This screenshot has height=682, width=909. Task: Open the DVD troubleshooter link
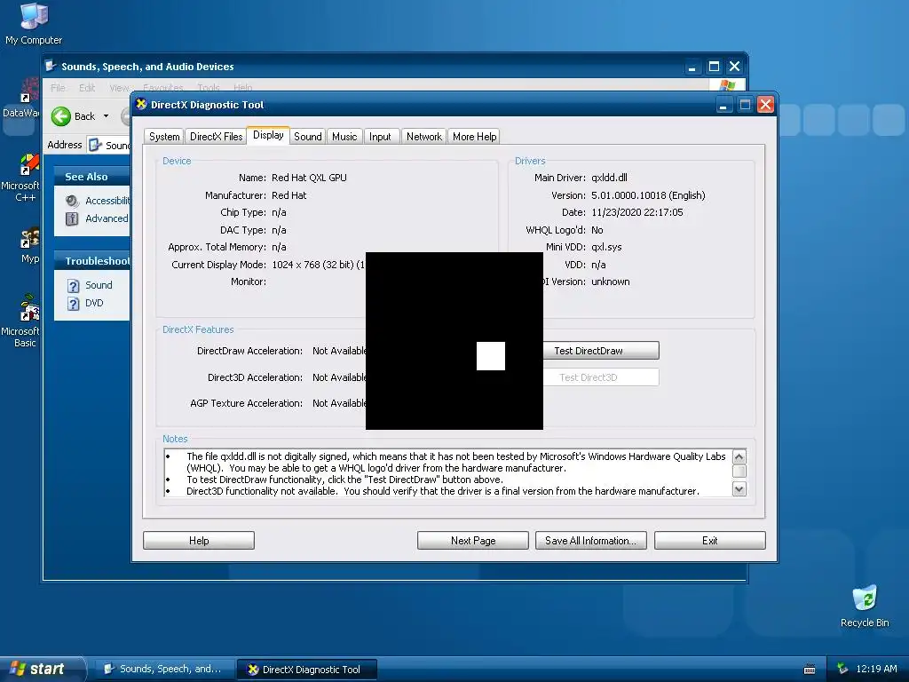[94, 303]
